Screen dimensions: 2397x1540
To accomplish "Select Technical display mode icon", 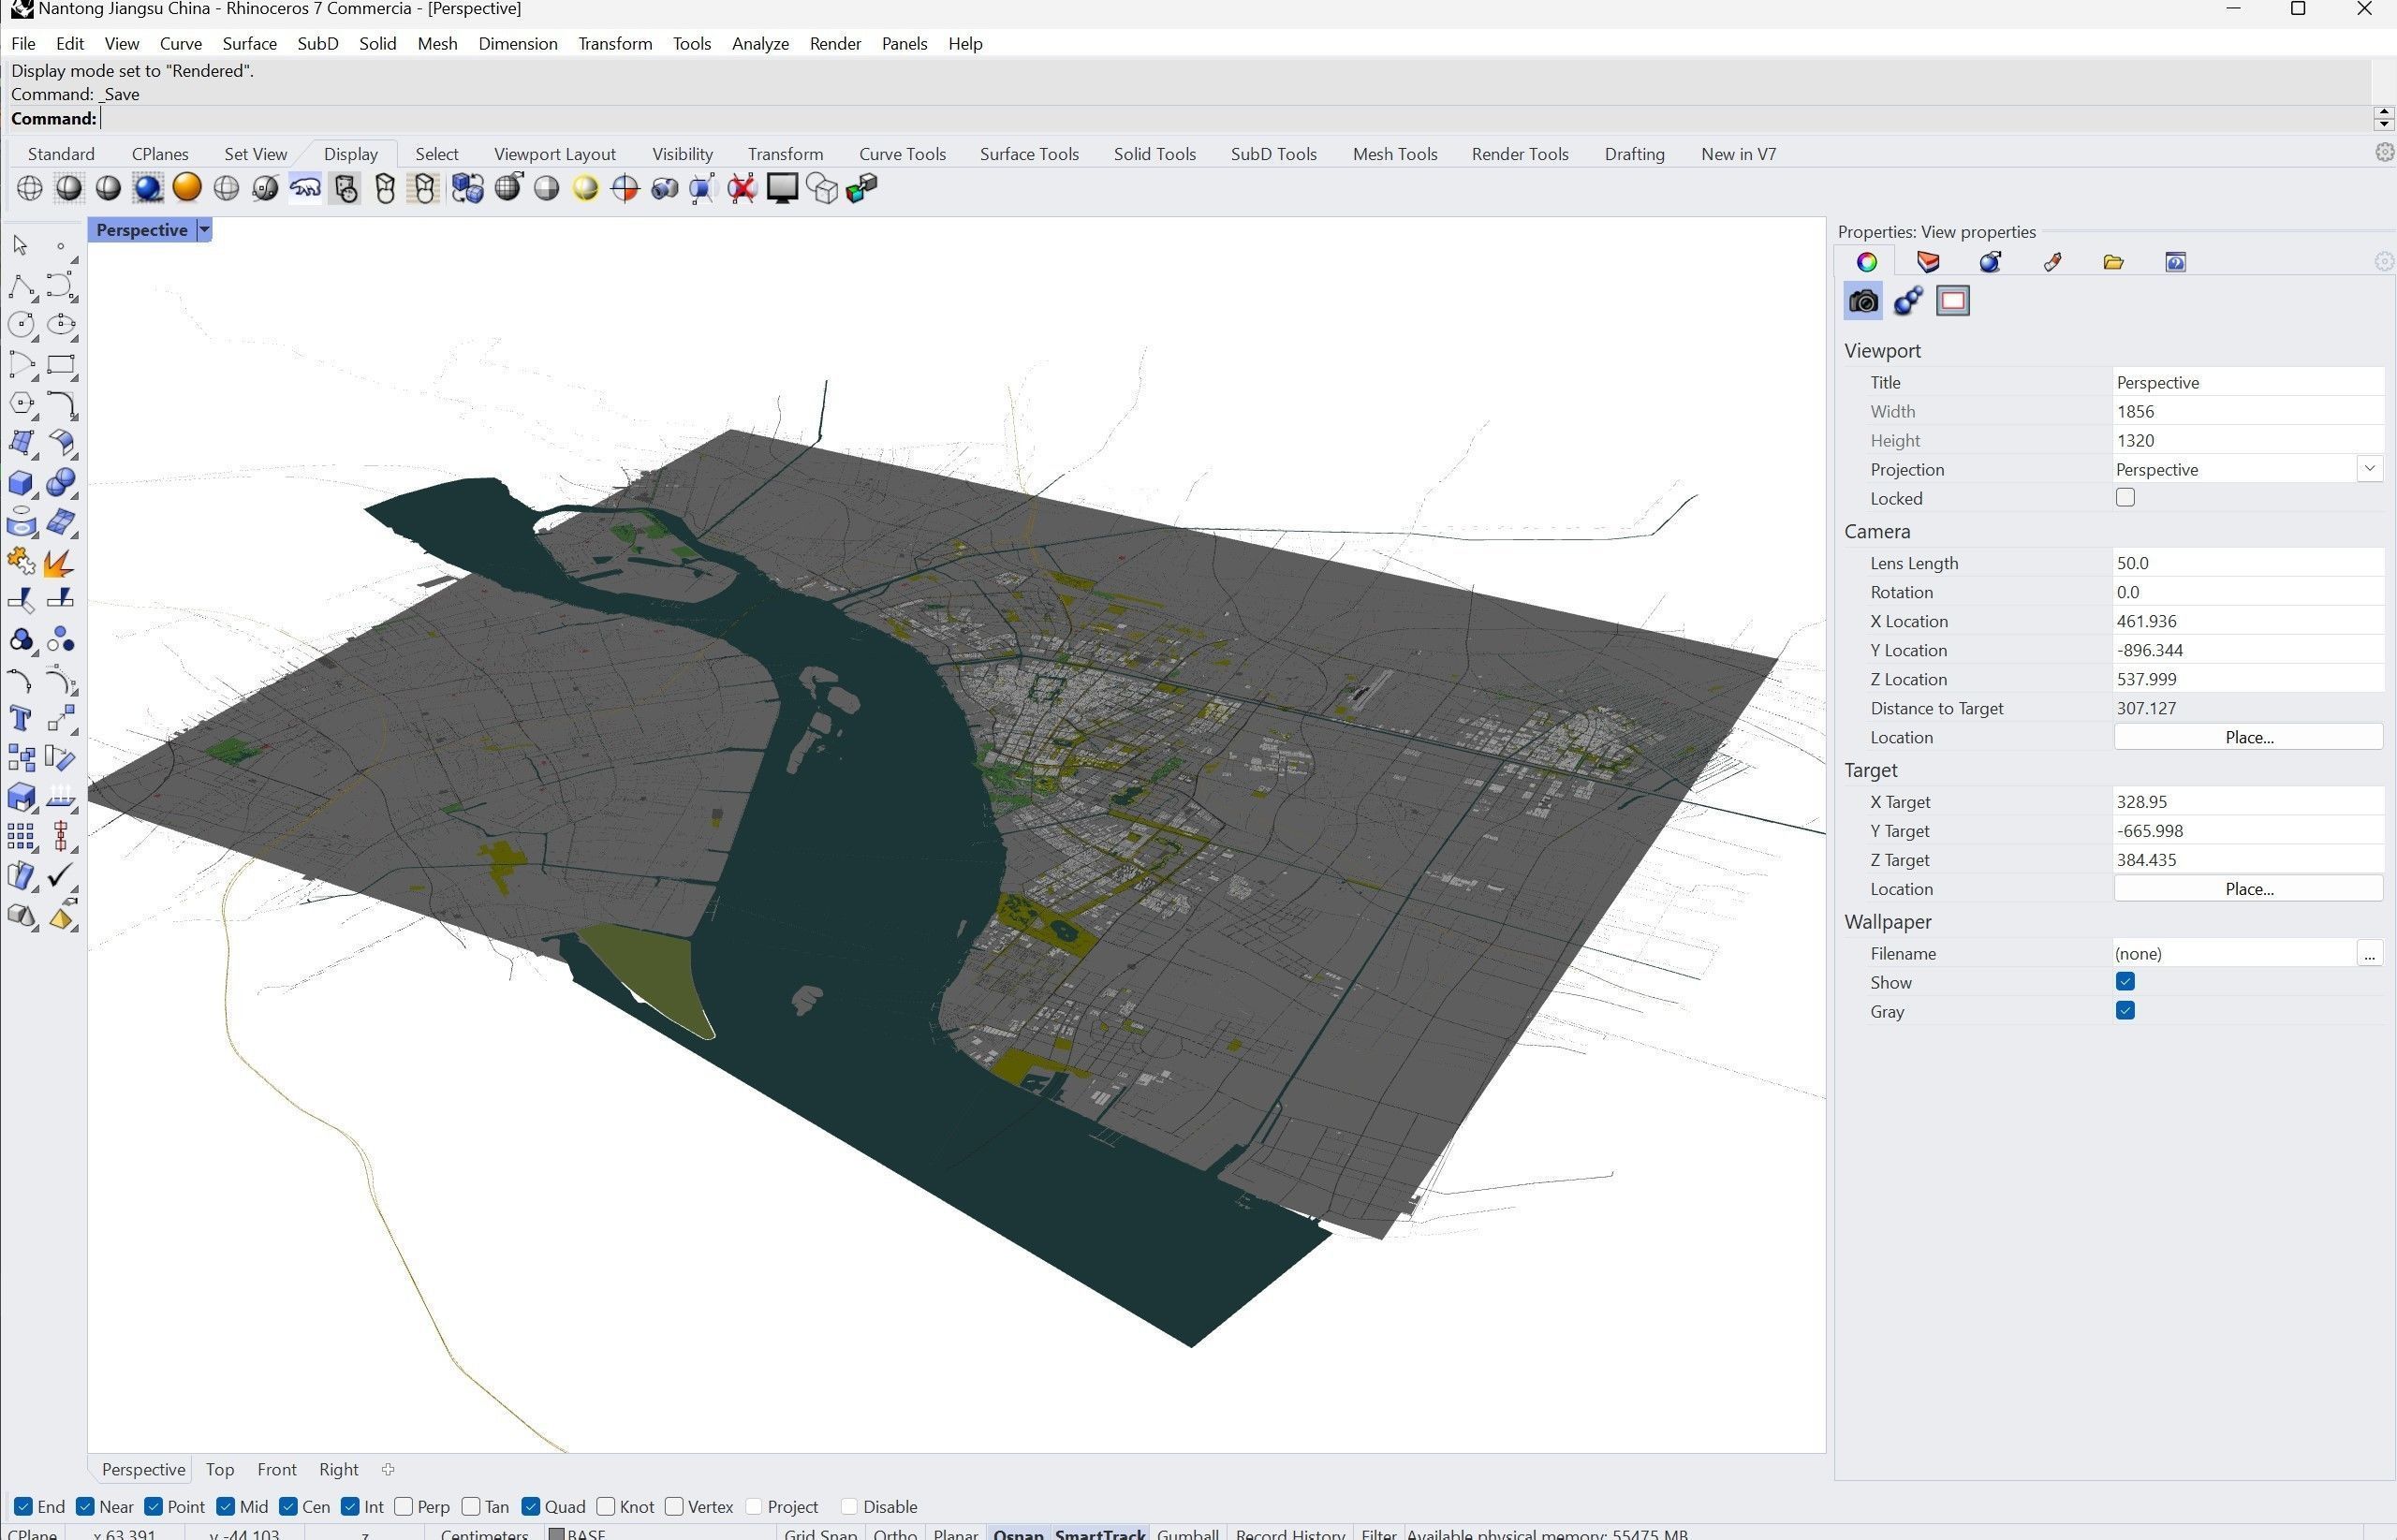I will click(346, 188).
